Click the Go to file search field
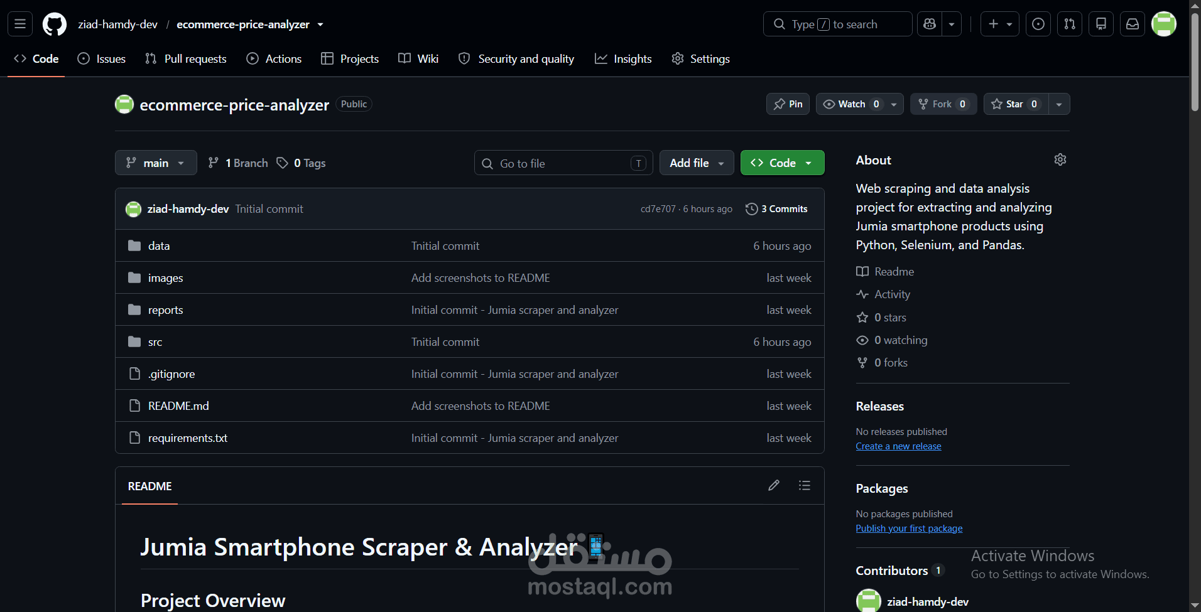The image size is (1201, 612). click(x=563, y=163)
